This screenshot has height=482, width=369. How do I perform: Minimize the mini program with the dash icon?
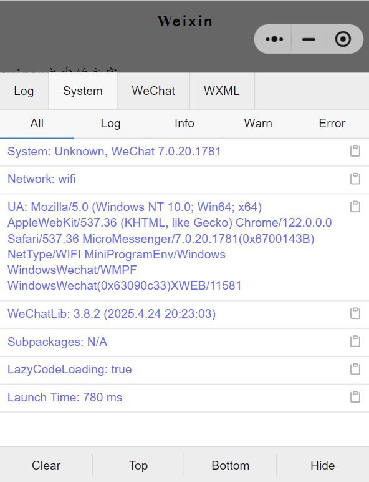point(309,39)
